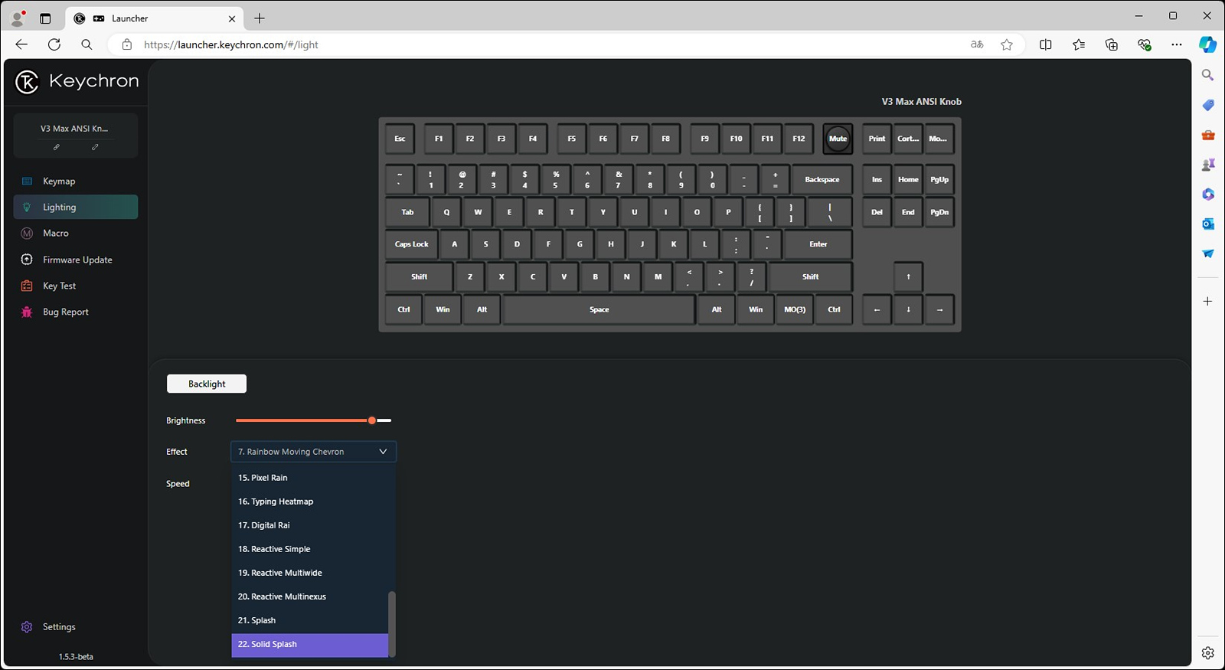Click the Lighting bulb icon
Screen dimensions: 1225x670
point(27,208)
